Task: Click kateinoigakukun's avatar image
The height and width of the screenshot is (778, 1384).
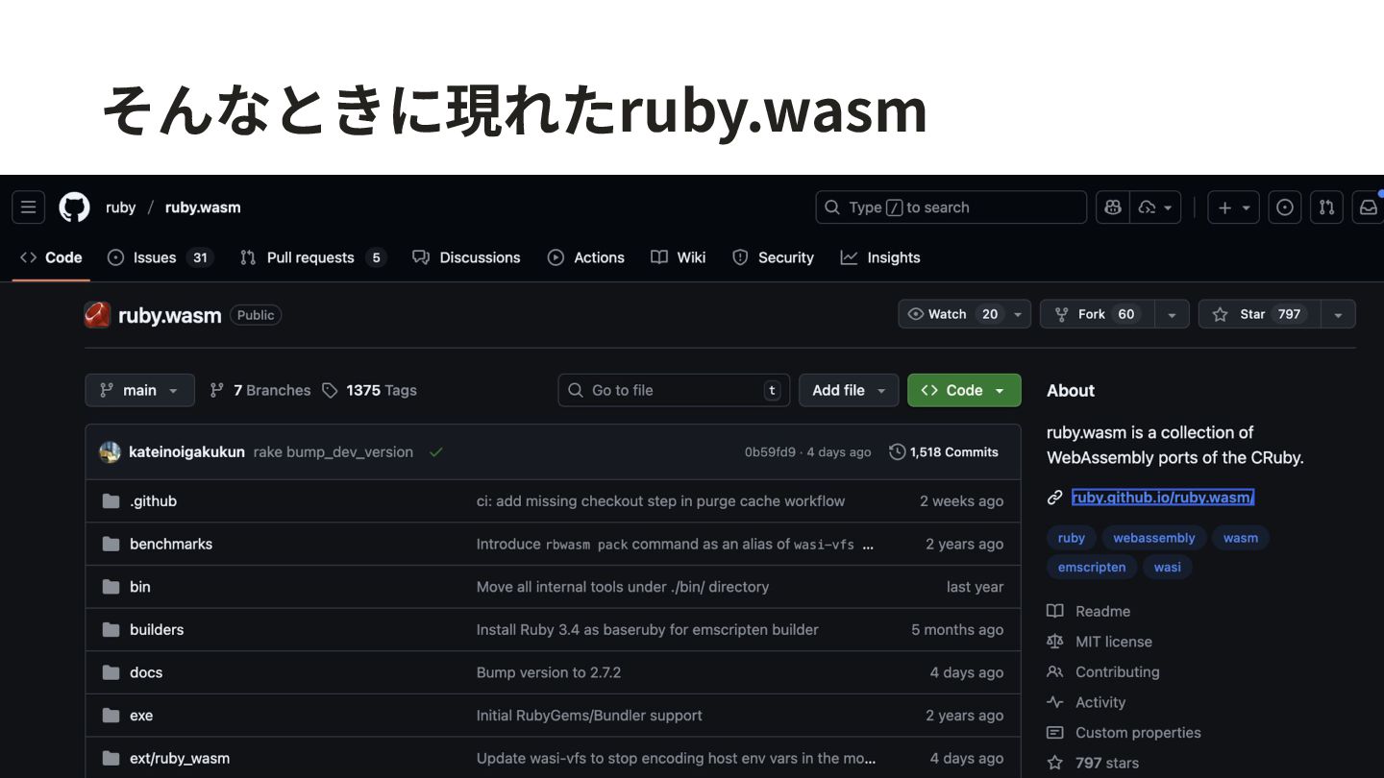Action: [110, 452]
